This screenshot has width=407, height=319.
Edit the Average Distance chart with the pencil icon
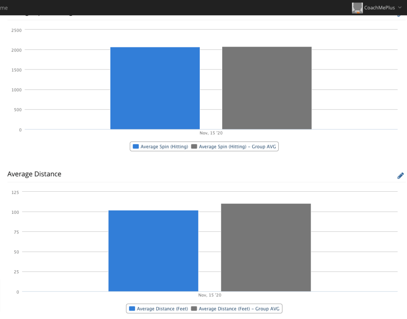tap(400, 176)
